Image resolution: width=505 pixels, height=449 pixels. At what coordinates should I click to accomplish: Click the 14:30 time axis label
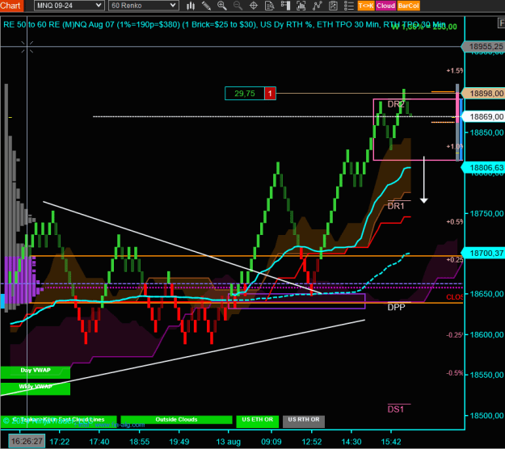coord(351,442)
